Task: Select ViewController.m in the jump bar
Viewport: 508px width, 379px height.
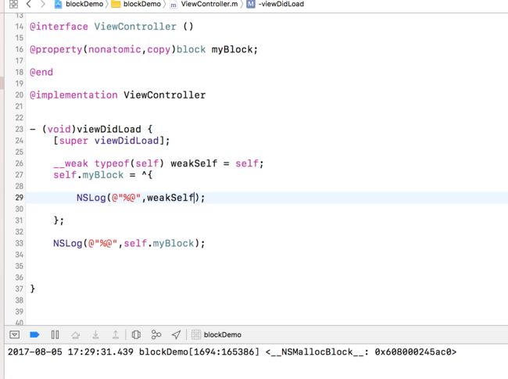Action: coord(204,4)
